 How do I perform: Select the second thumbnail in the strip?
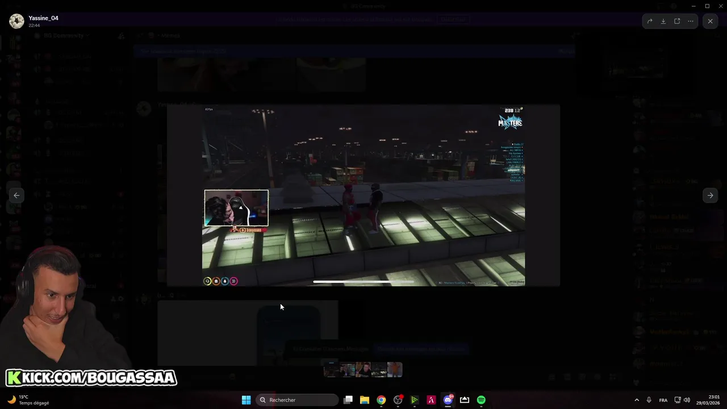(347, 370)
